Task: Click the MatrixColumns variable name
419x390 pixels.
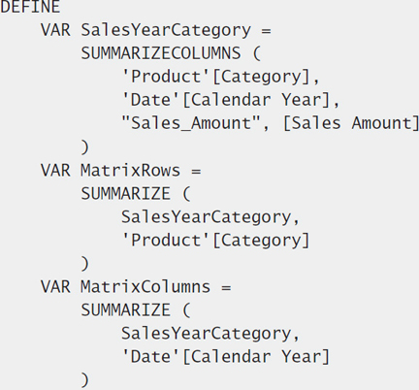Action: [145, 286]
